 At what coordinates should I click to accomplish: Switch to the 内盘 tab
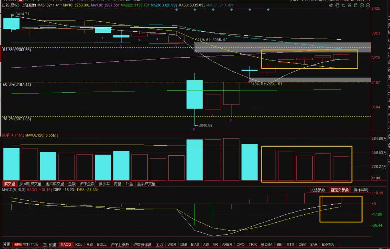pos(117,184)
